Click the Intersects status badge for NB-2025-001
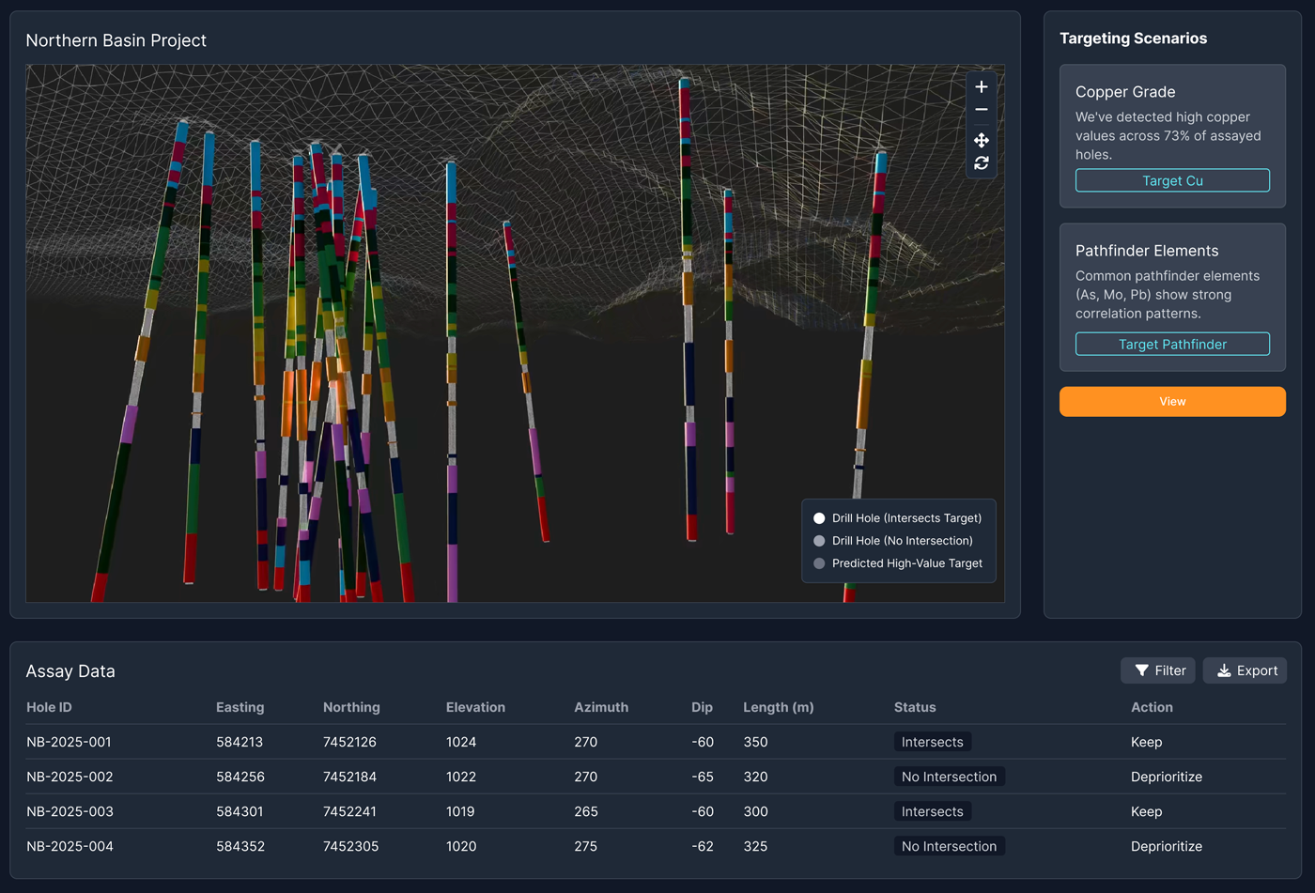 tap(932, 741)
